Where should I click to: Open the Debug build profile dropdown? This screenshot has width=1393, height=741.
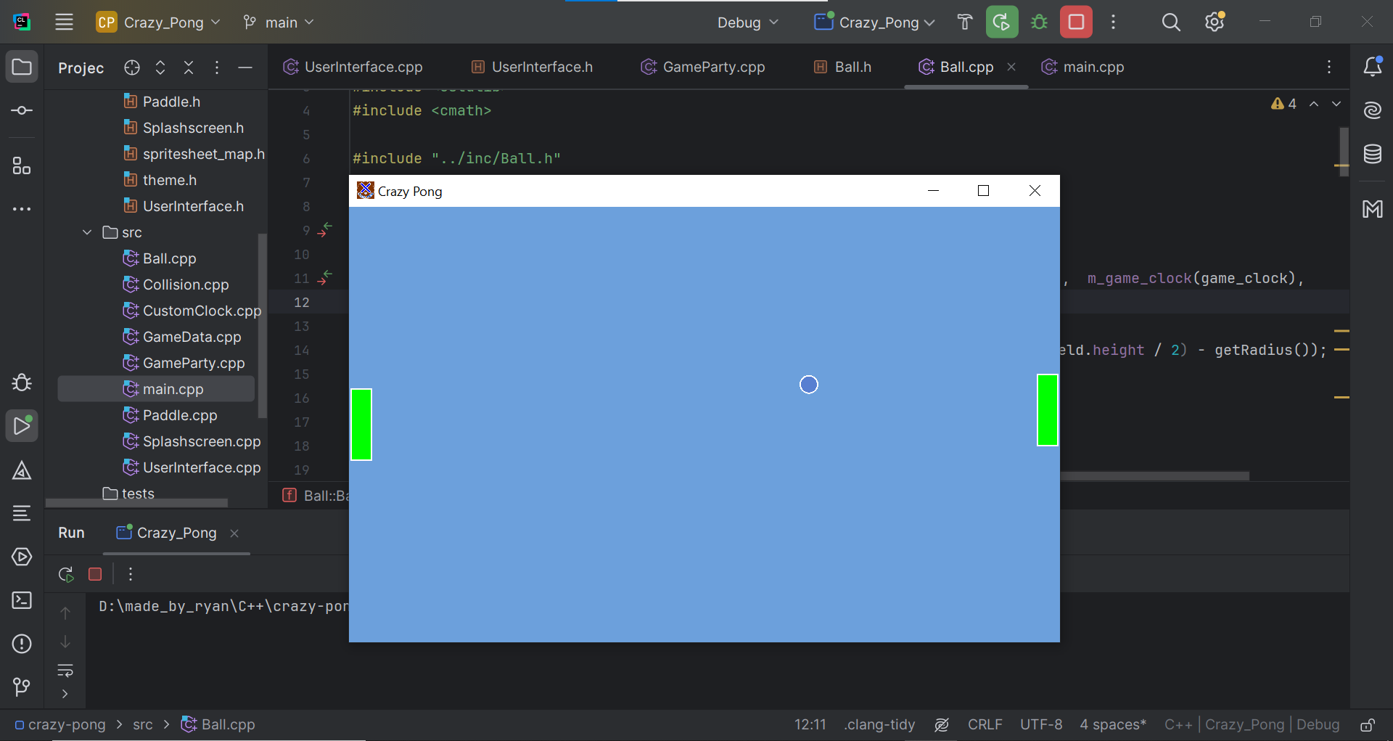tap(747, 22)
